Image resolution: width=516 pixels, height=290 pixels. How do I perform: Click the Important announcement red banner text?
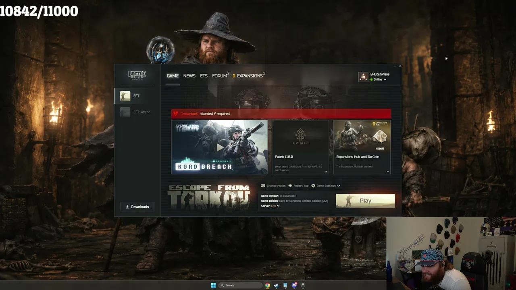click(215, 114)
